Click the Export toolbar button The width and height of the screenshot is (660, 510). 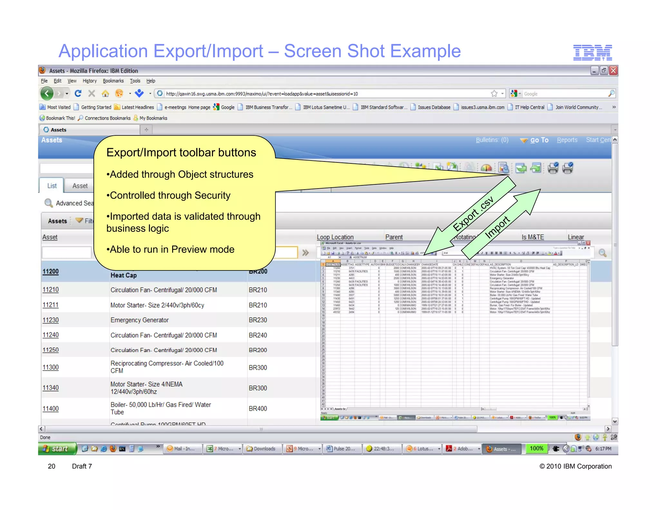(521, 168)
